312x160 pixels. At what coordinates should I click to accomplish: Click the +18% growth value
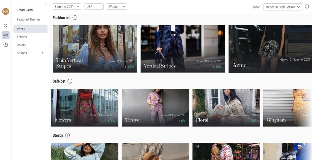(129, 67)
